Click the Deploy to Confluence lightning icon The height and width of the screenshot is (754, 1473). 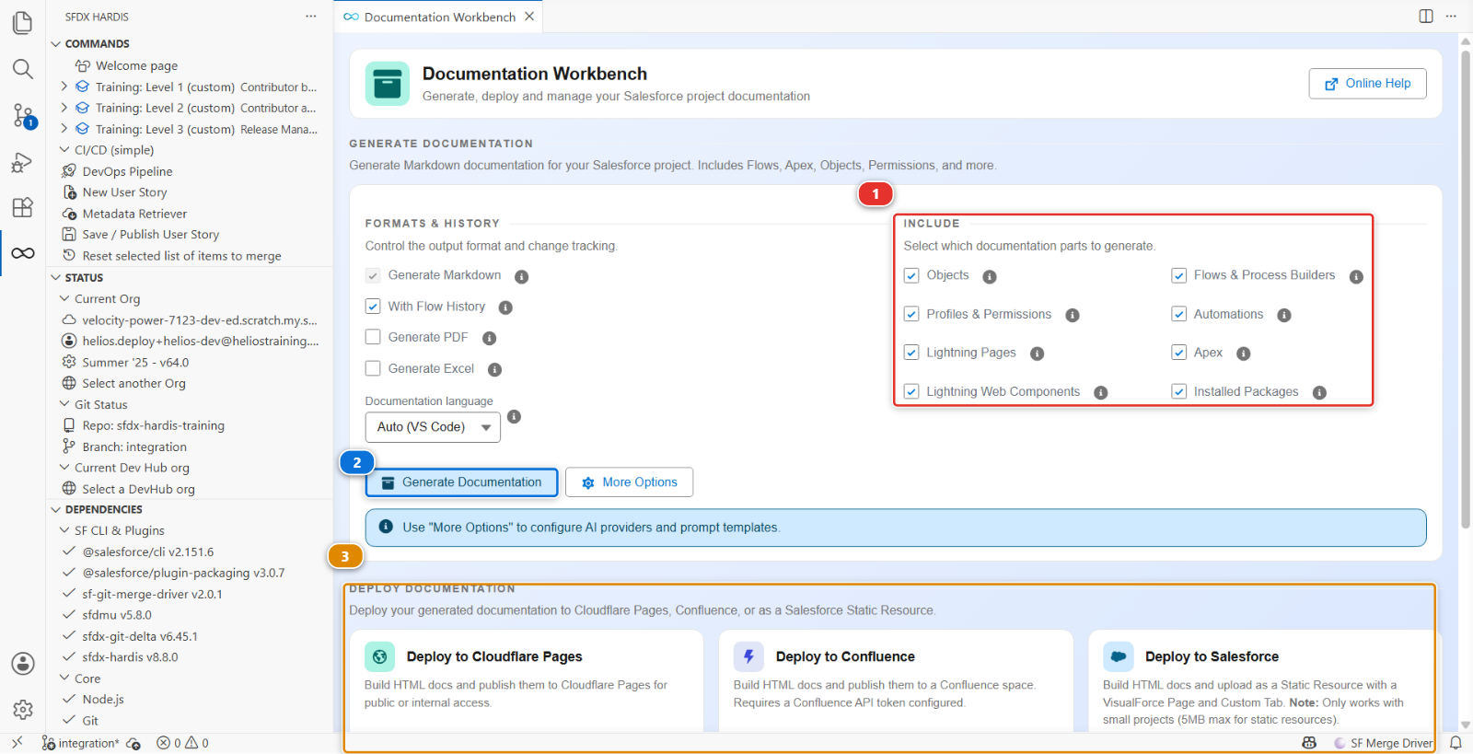(x=748, y=656)
